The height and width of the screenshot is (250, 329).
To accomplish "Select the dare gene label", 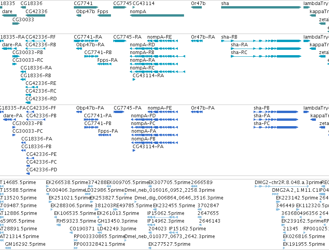I will (x=7, y=11).
